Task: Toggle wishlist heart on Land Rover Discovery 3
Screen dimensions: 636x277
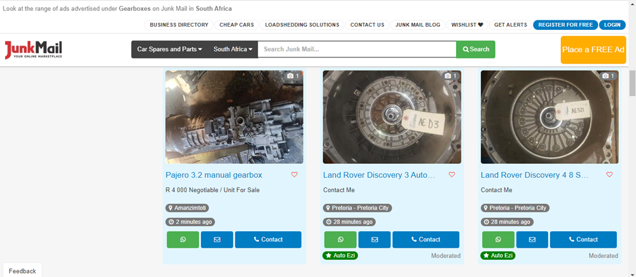Action: click(452, 175)
